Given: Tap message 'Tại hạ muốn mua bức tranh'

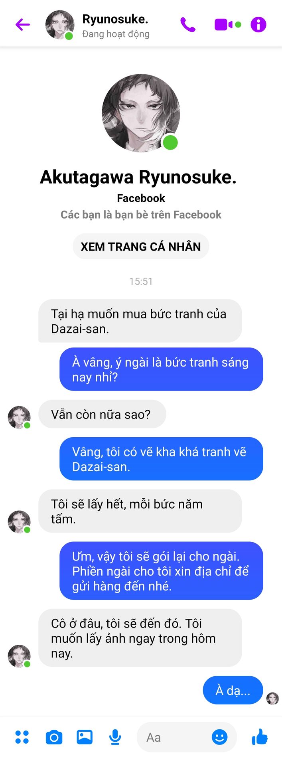Looking at the screenshot, I should point(140,321).
